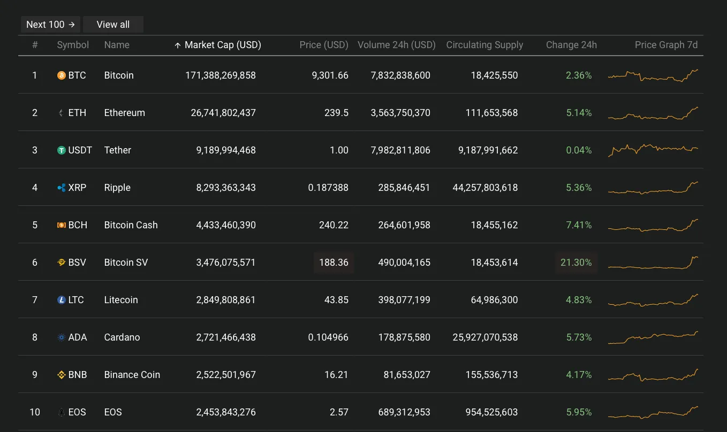Go to the Next 100 coins
This screenshot has width=727, height=432.
point(50,25)
